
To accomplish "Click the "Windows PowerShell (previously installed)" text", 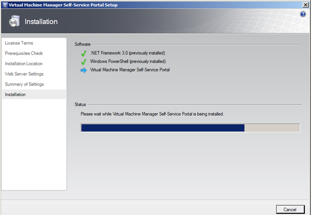I will (128, 62).
